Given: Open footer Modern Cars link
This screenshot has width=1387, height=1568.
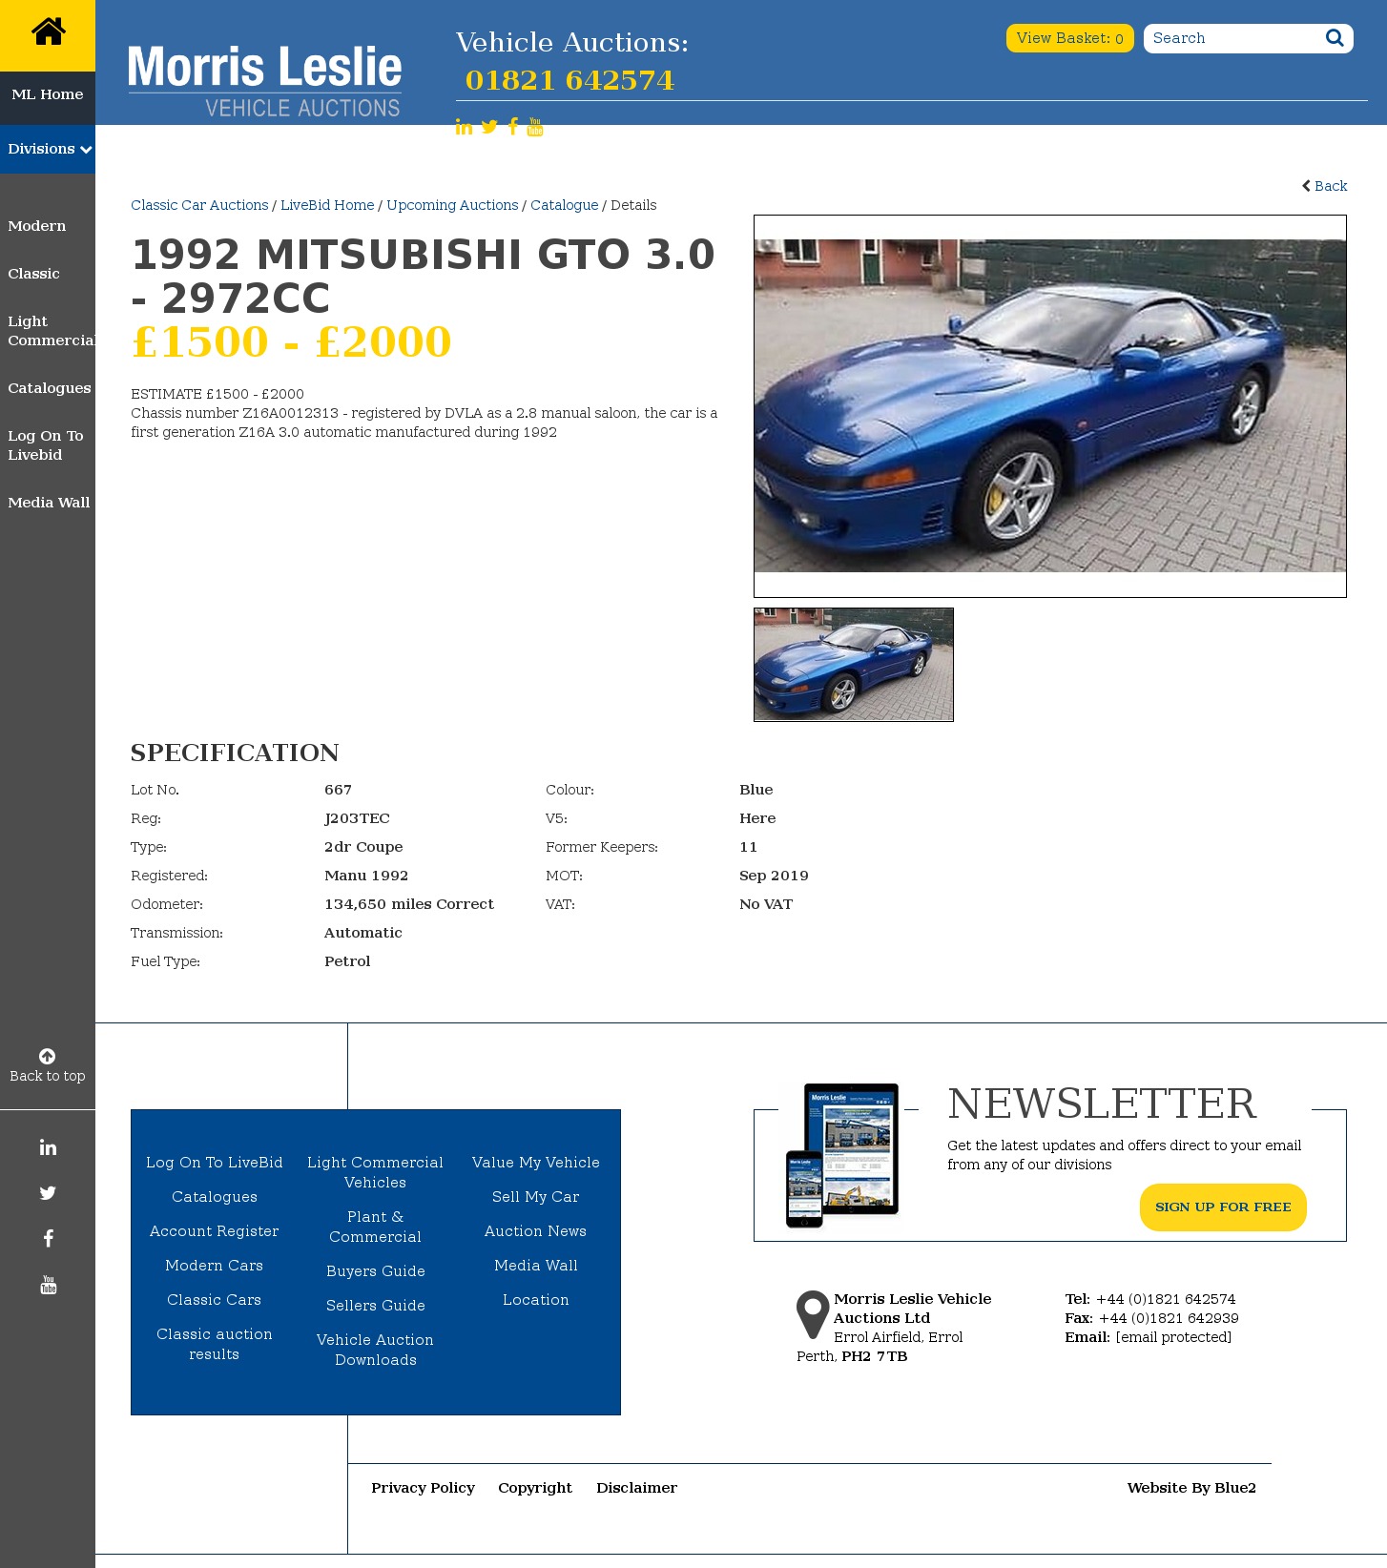Looking at the screenshot, I should (x=215, y=1266).
